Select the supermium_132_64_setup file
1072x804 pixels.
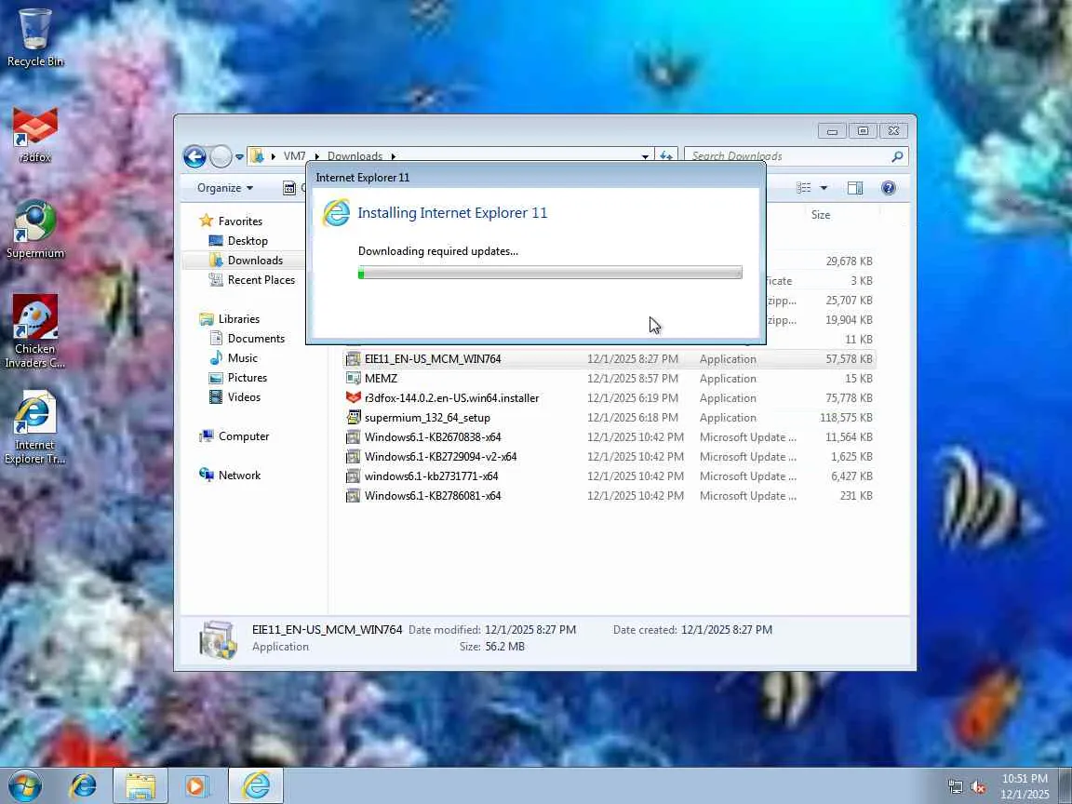[610, 417]
